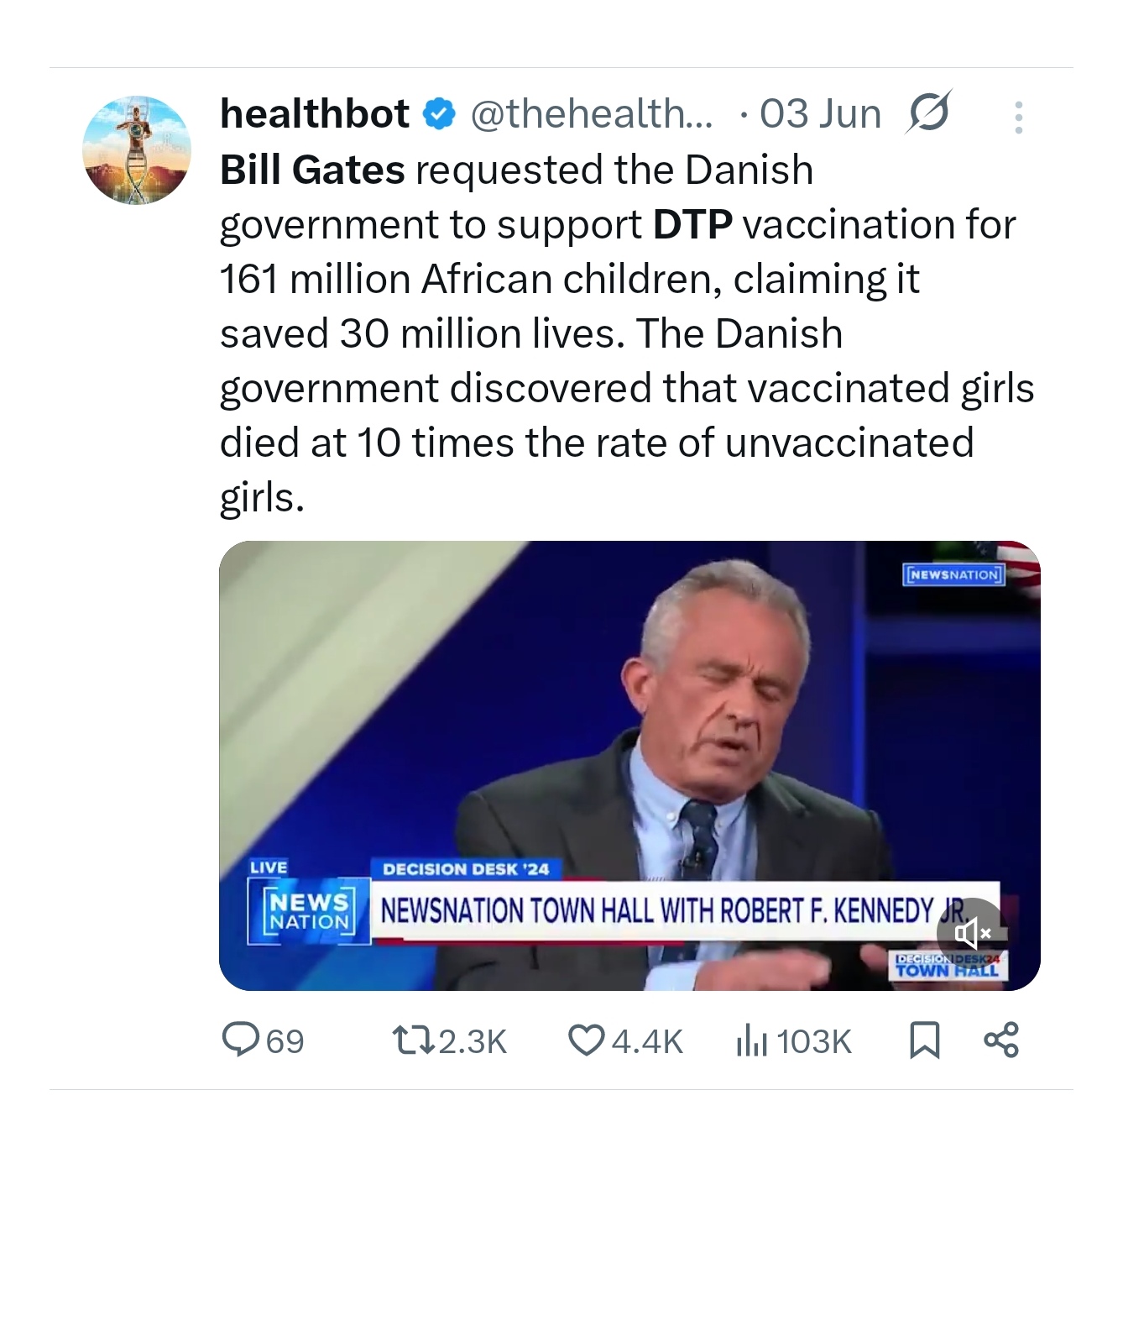Screen dimensions: 1123x1326
Task: Click the blue verified badge
Action: 439,114
